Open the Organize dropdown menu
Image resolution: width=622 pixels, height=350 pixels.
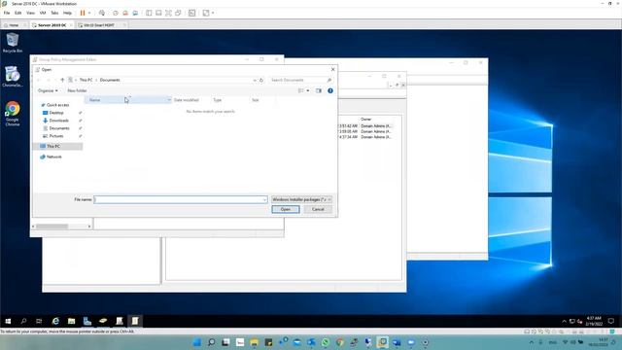coord(48,90)
